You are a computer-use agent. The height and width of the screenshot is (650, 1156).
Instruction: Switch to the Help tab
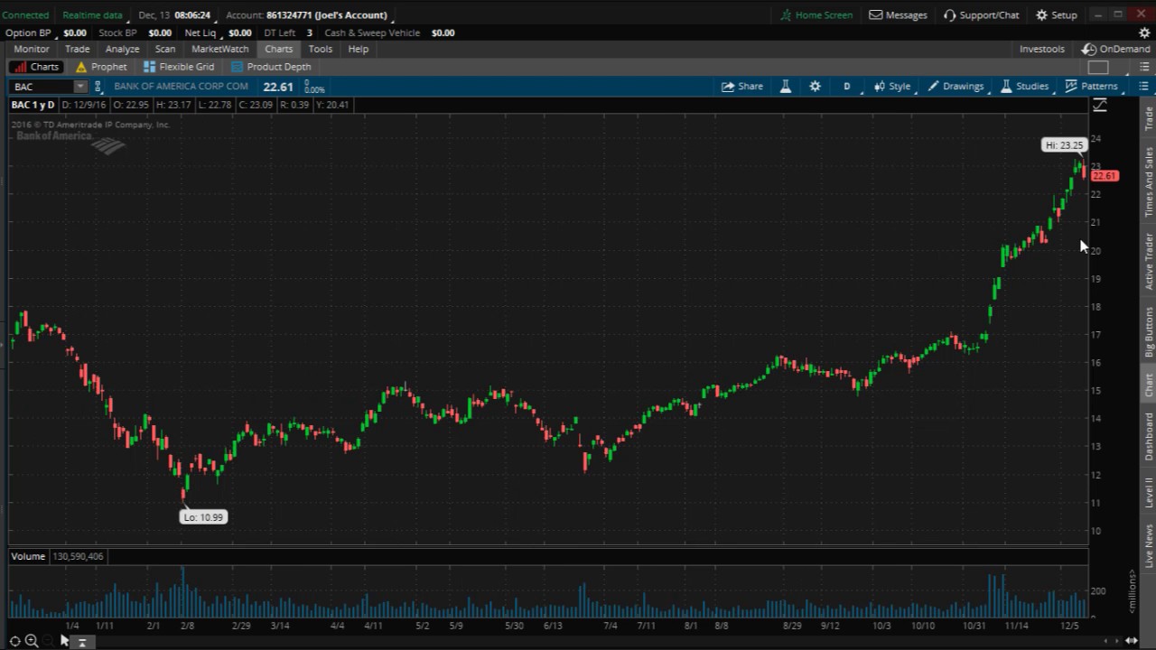[x=359, y=49]
